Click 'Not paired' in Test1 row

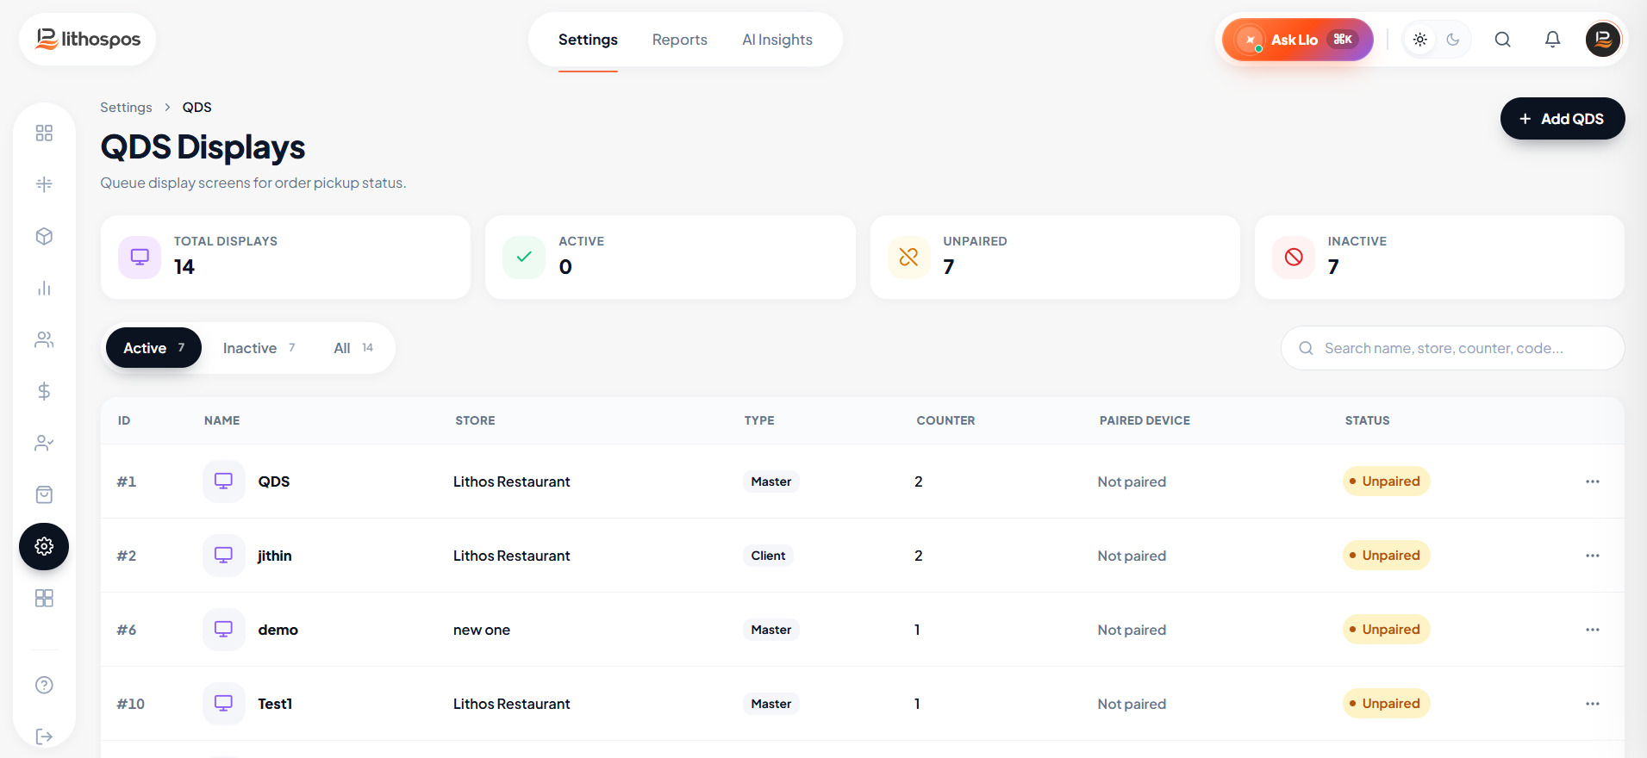pos(1132,704)
